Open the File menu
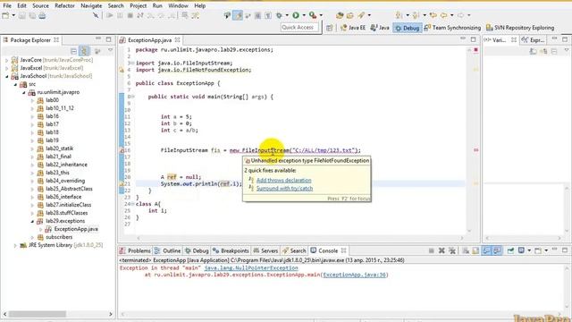Image resolution: width=572 pixels, height=322 pixels. point(7,5)
